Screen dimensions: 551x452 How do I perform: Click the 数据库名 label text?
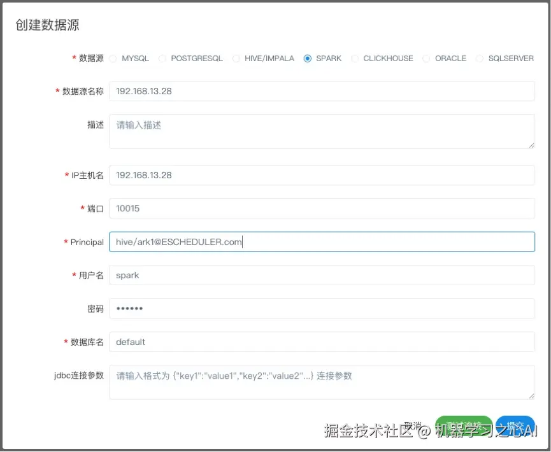[87, 342]
